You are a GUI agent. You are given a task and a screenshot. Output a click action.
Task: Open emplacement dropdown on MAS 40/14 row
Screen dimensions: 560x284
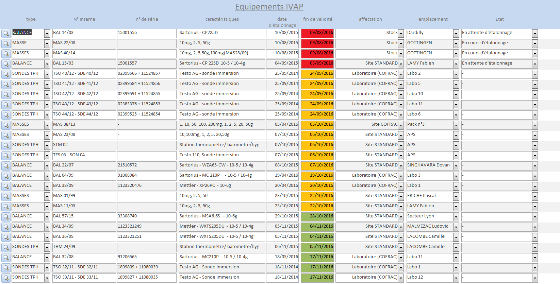456,54
